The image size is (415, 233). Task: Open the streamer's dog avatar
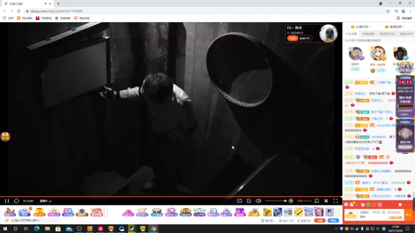[328, 33]
